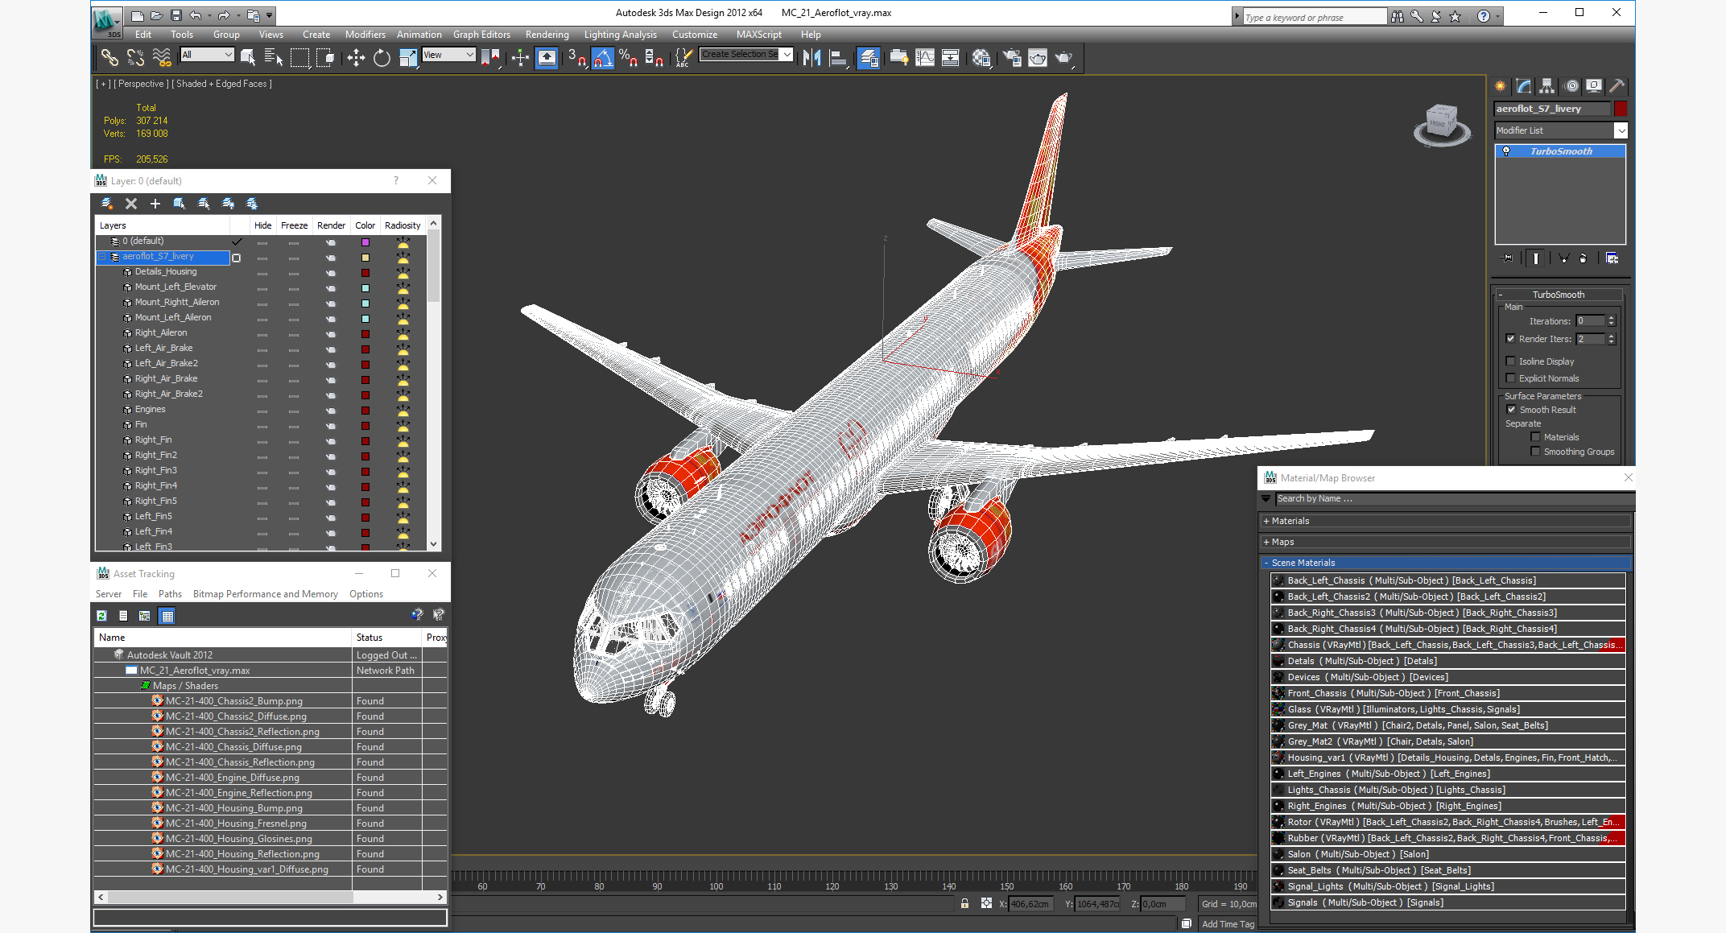The height and width of the screenshot is (933, 1726).
Task: Toggle Hide for Details_Housing layer row
Action: pos(262,273)
